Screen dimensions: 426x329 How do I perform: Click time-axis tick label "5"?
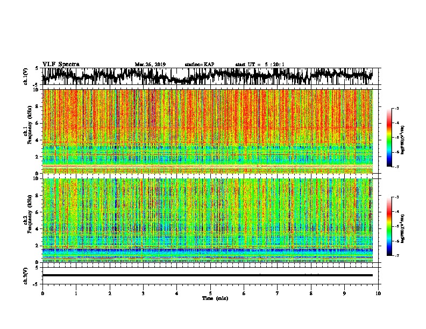click(210, 294)
